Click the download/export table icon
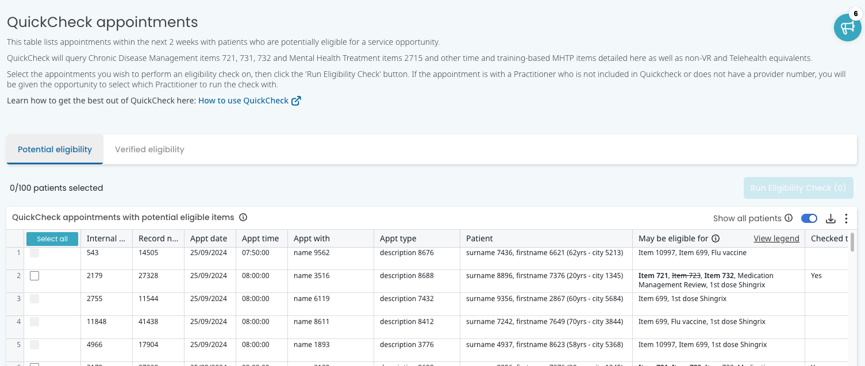This screenshot has width=865, height=366. pos(831,218)
